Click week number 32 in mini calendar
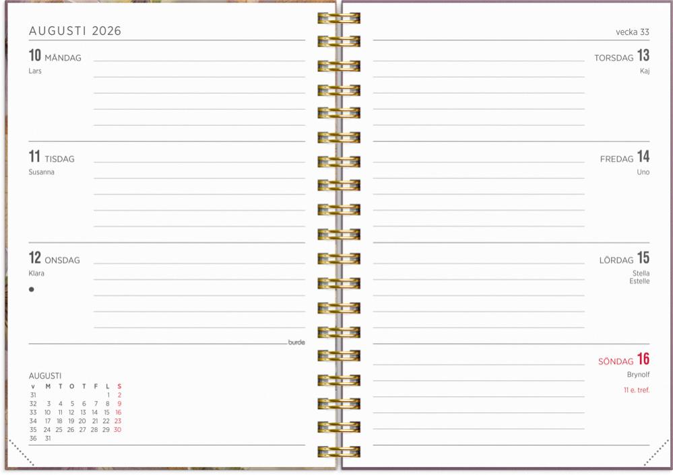The width and height of the screenshot is (673, 475). 33,404
